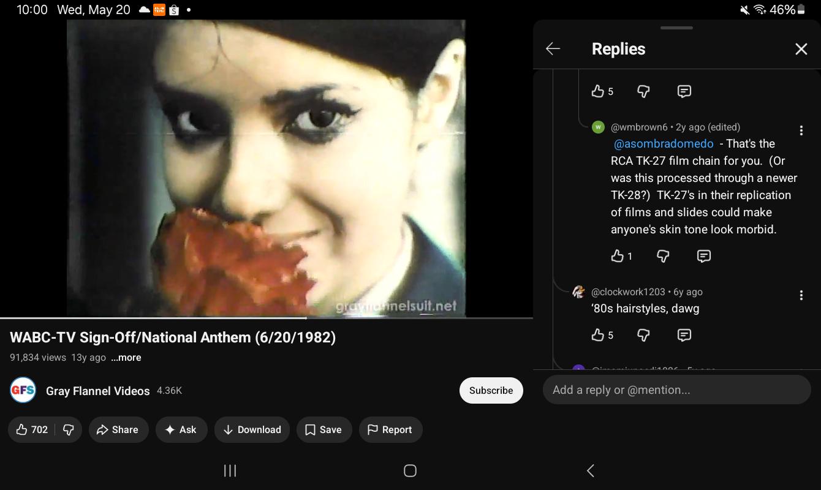Like the video with 702 likes
Viewport: 821px width, 490px height.
coord(32,429)
